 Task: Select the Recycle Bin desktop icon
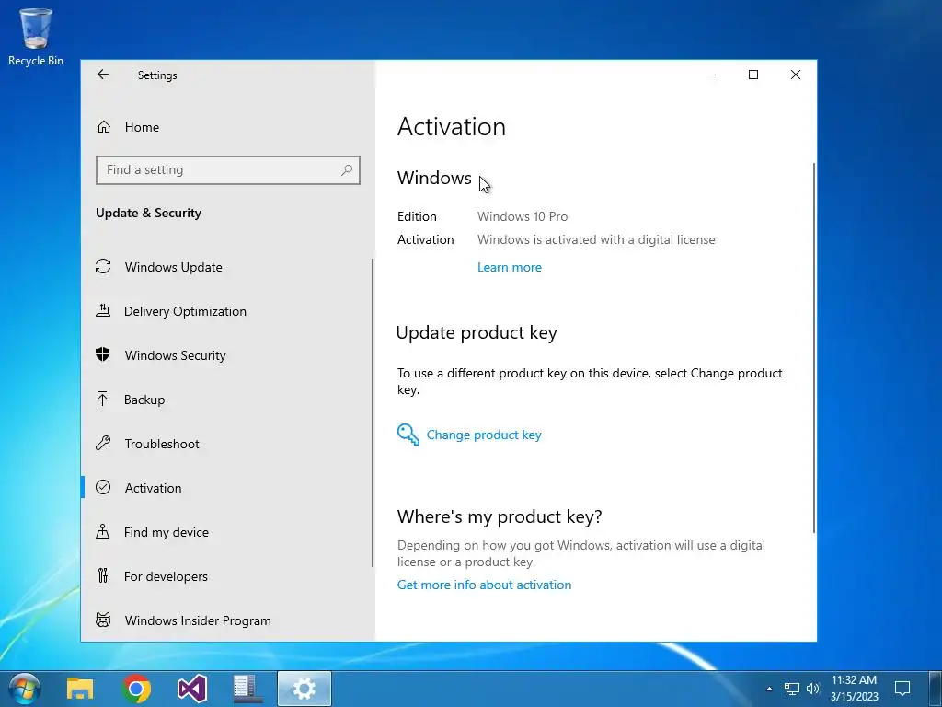click(36, 37)
